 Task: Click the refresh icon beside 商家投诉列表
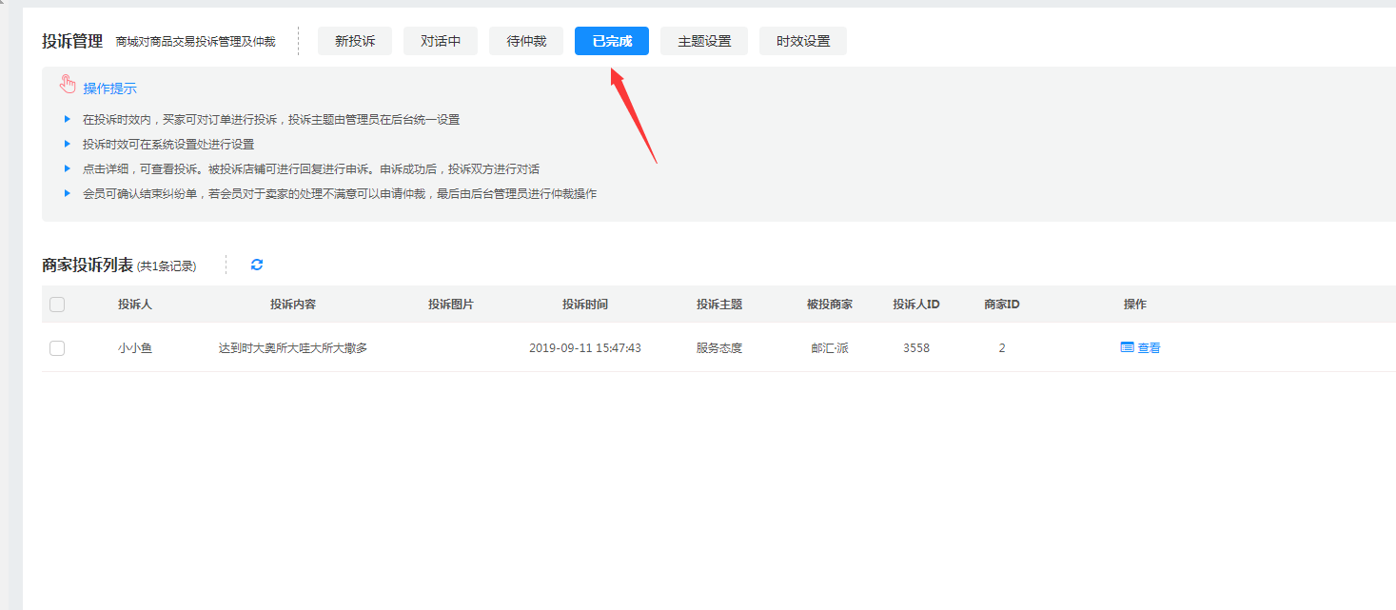click(256, 265)
